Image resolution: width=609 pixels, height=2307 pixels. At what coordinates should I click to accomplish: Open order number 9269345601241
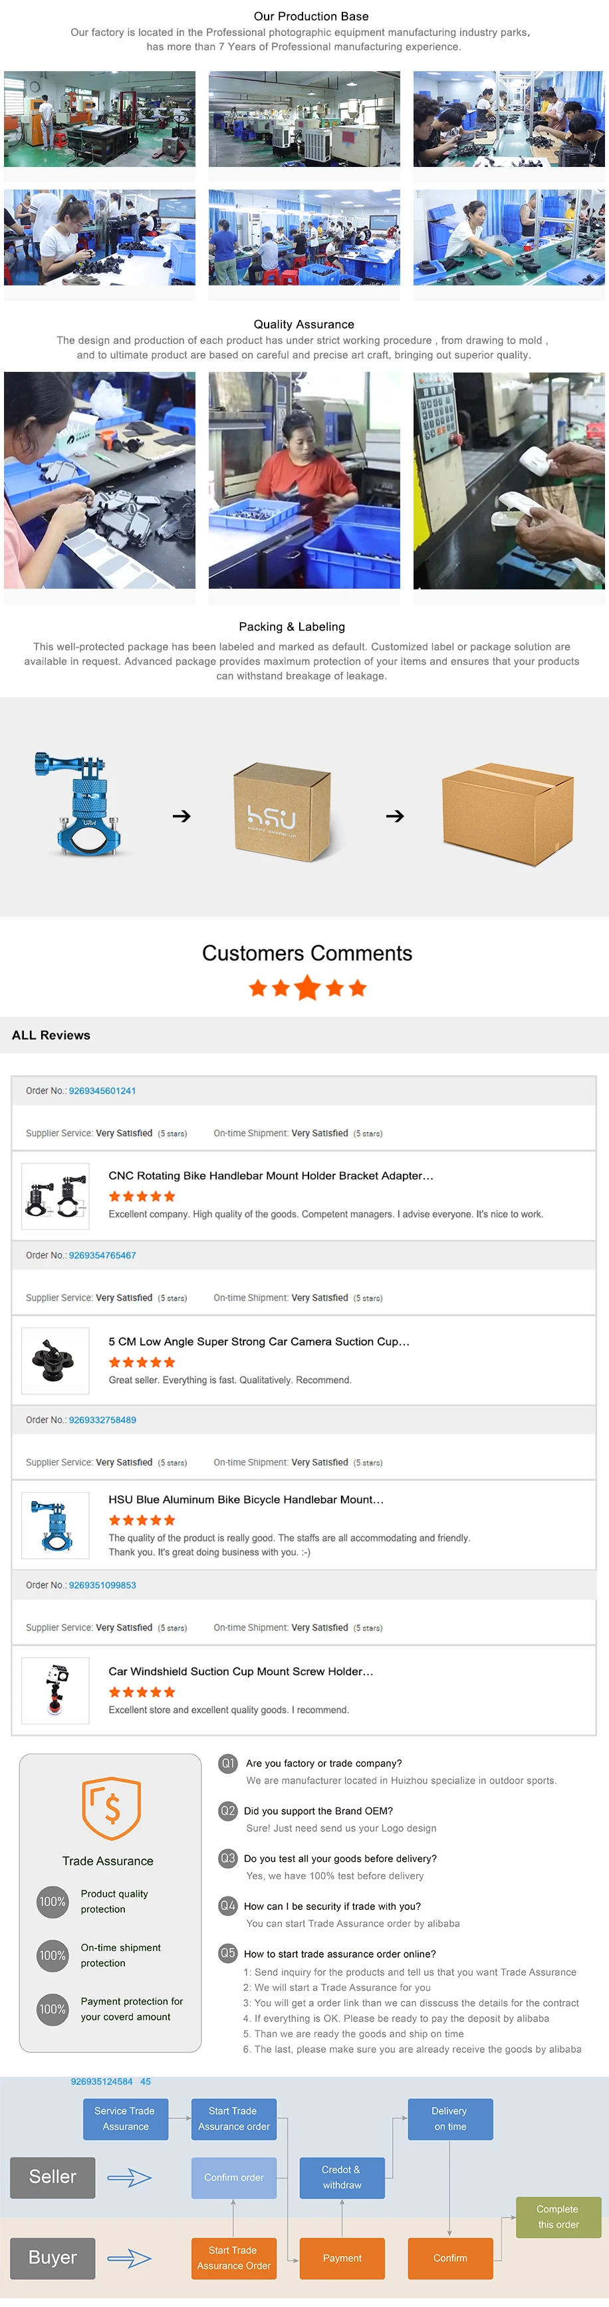(102, 1091)
